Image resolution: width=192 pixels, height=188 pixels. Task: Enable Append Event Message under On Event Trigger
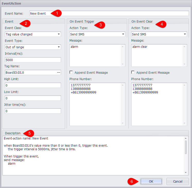pyautogui.click(x=71, y=72)
